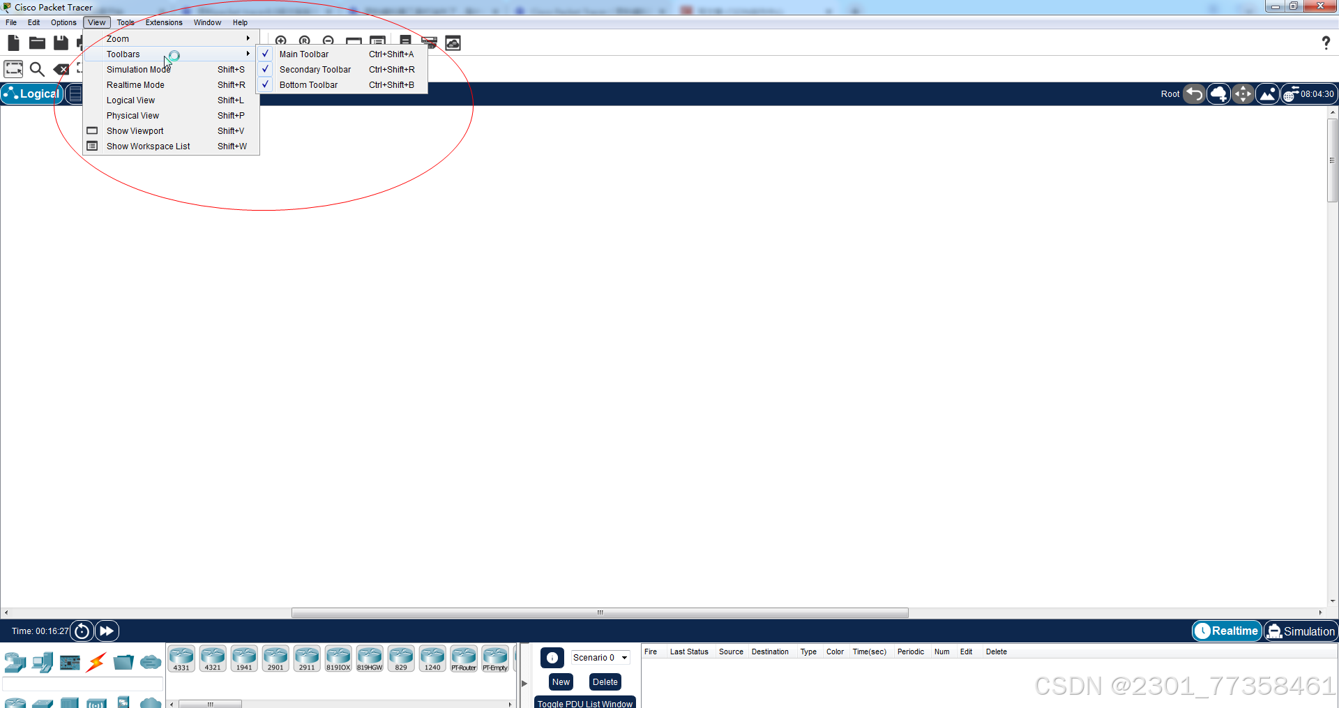Pick the PT-Router device
The height and width of the screenshot is (708, 1339).
[464, 658]
